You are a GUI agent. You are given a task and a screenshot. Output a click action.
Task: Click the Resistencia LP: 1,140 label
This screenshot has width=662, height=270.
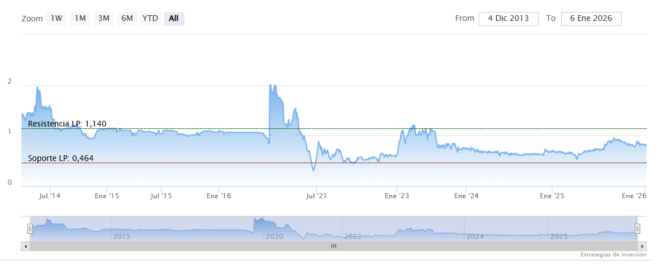pyautogui.click(x=67, y=124)
